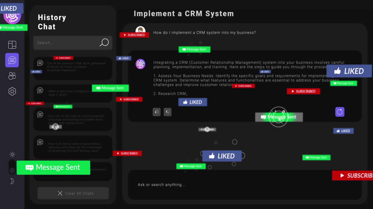The image size is (373, 209).
Task: Give a thumbs down to the CRM response
Action: [168, 112]
